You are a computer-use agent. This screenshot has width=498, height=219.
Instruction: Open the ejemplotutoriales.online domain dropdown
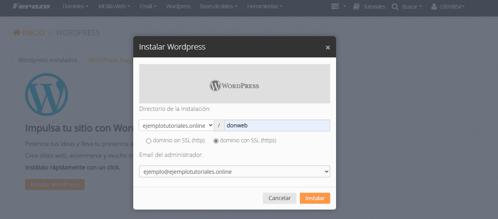176,125
